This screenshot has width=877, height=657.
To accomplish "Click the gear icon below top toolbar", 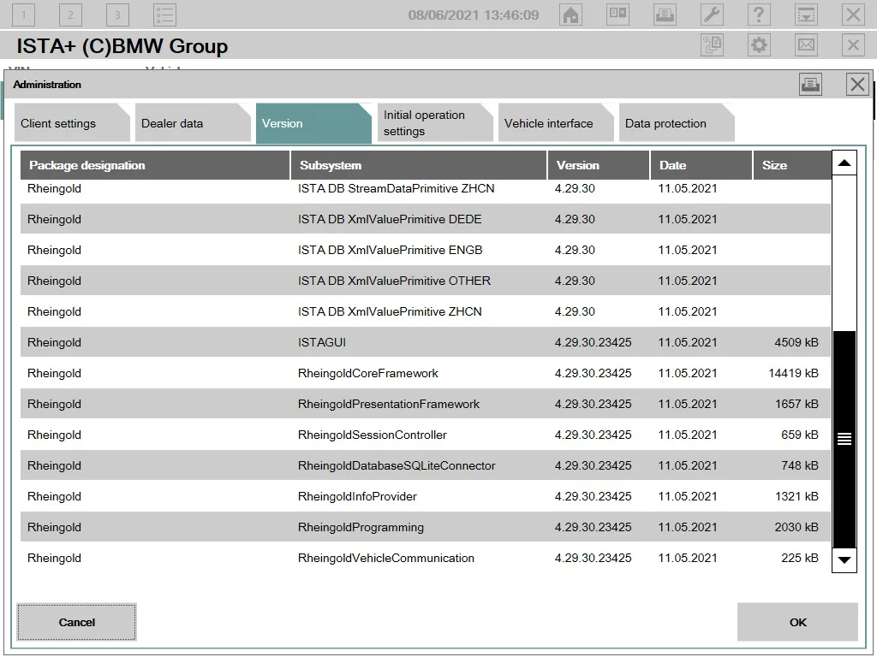I will coord(759,45).
